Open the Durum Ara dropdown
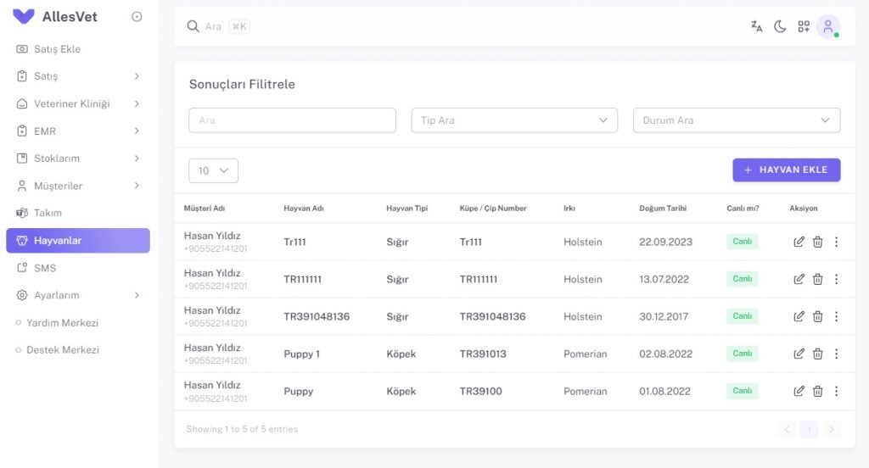 click(737, 120)
